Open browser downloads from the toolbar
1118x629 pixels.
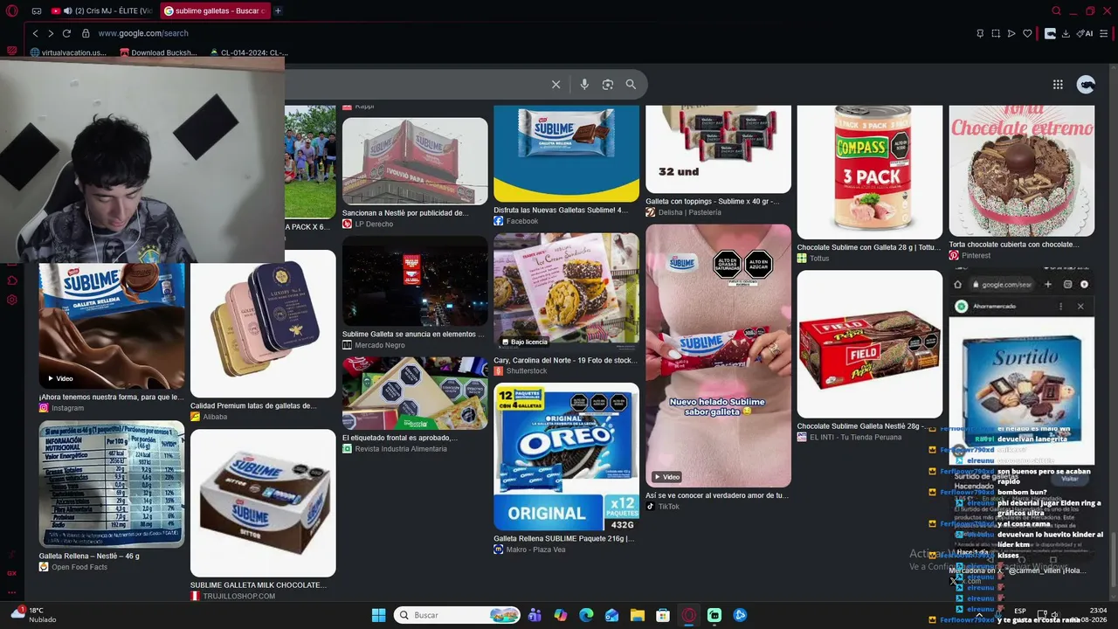1066,33
